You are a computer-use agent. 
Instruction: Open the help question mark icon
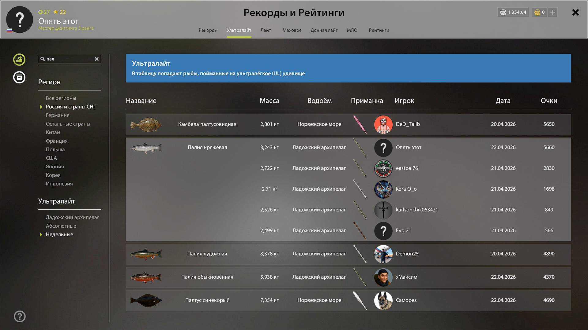click(x=20, y=316)
